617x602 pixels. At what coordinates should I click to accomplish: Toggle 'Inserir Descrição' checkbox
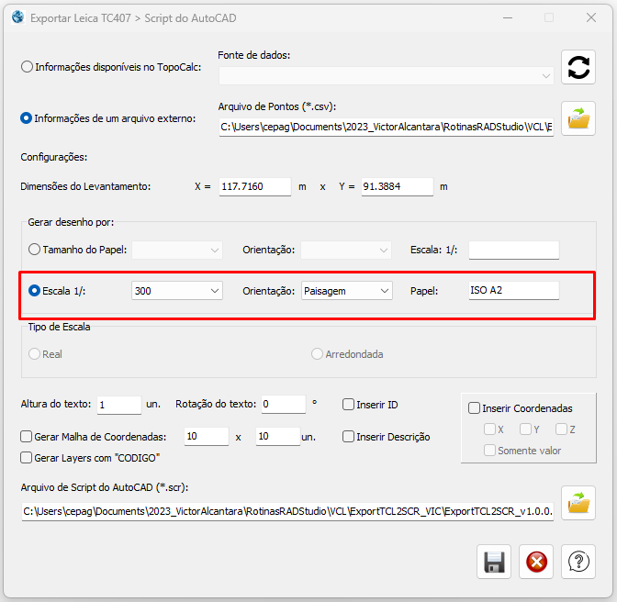pyautogui.click(x=349, y=437)
